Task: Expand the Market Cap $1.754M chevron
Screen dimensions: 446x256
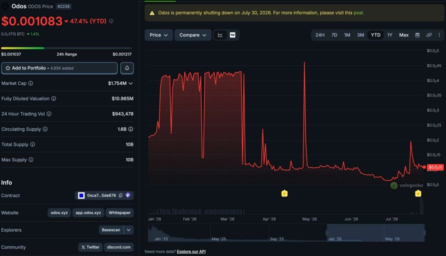Action: tap(131, 83)
